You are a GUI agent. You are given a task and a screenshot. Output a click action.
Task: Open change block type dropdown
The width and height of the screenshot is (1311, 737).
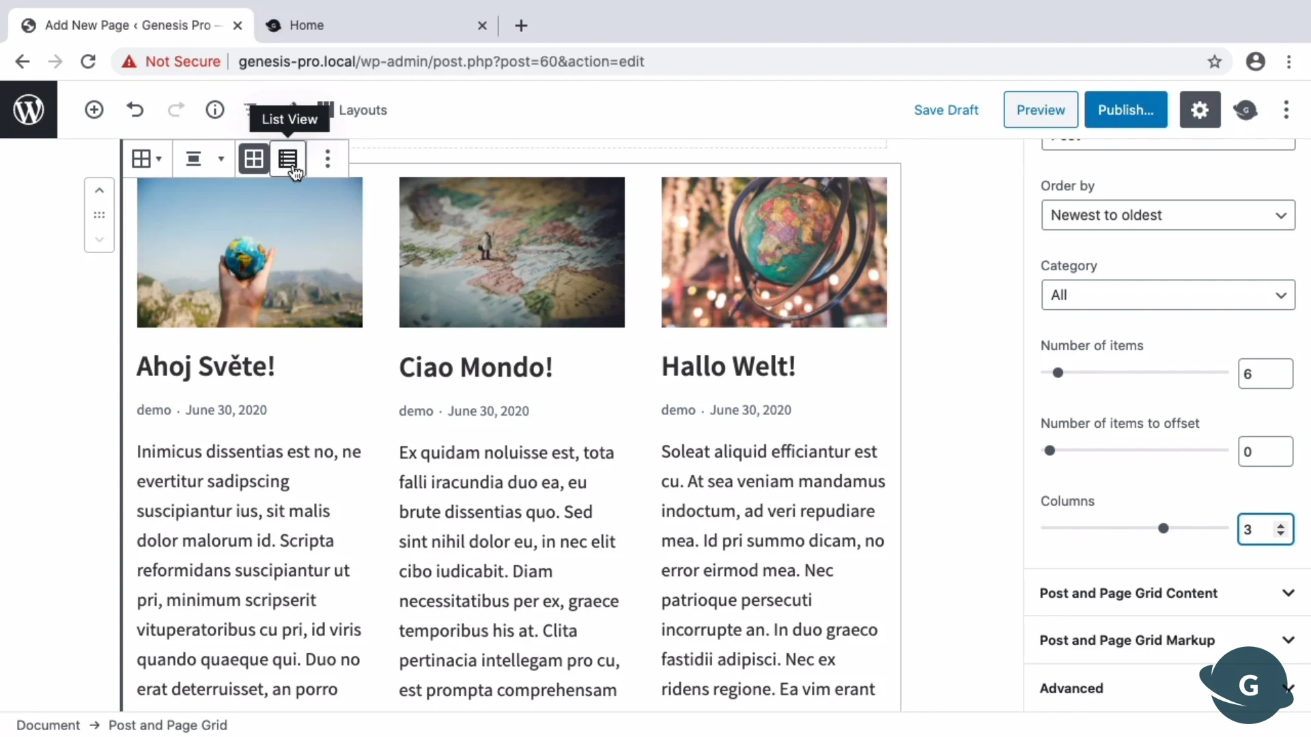[x=147, y=159]
